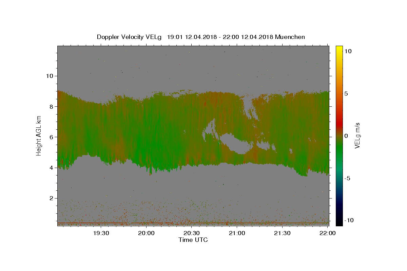Click the colorbar value '-10'
This screenshot has width=407, height=271.
(349, 220)
